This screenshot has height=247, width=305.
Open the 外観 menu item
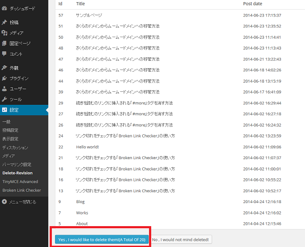coord(14,68)
